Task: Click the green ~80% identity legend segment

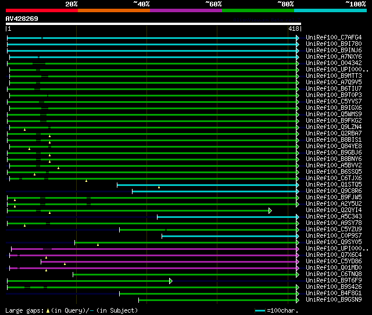Action: tap(258, 10)
